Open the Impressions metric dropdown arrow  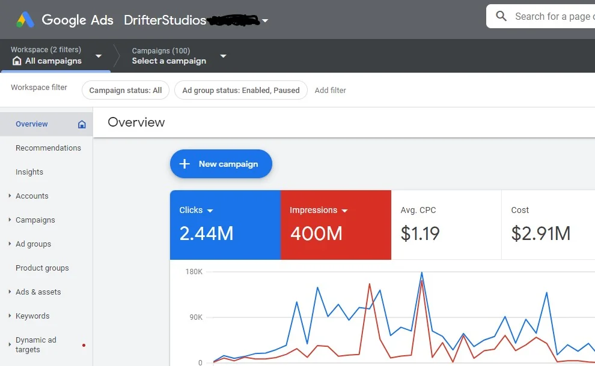[344, 211]
